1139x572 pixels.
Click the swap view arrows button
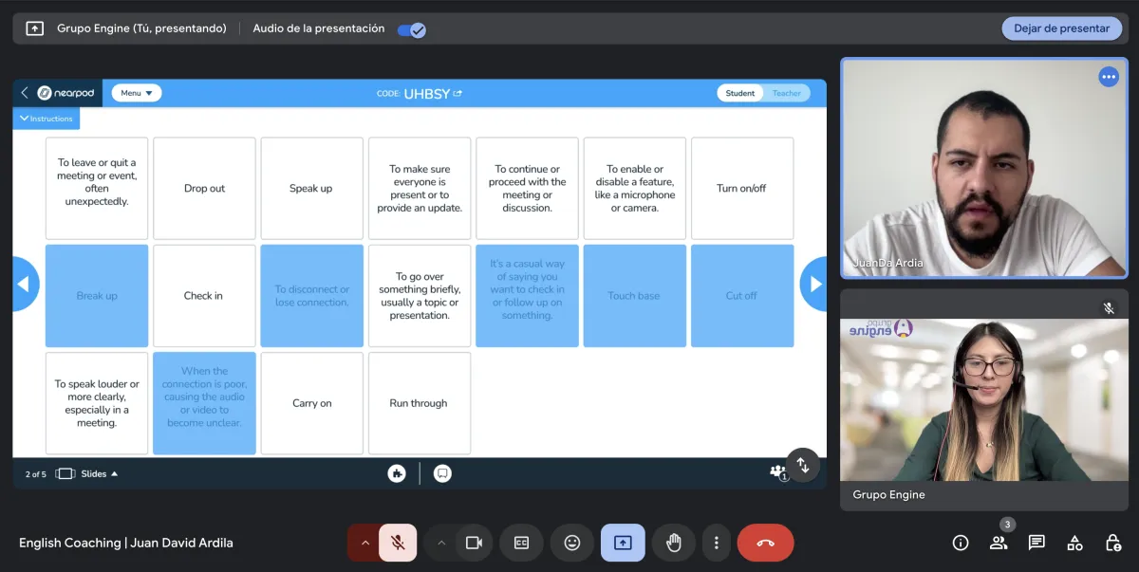pyautogui.click(x=803, y=465)
